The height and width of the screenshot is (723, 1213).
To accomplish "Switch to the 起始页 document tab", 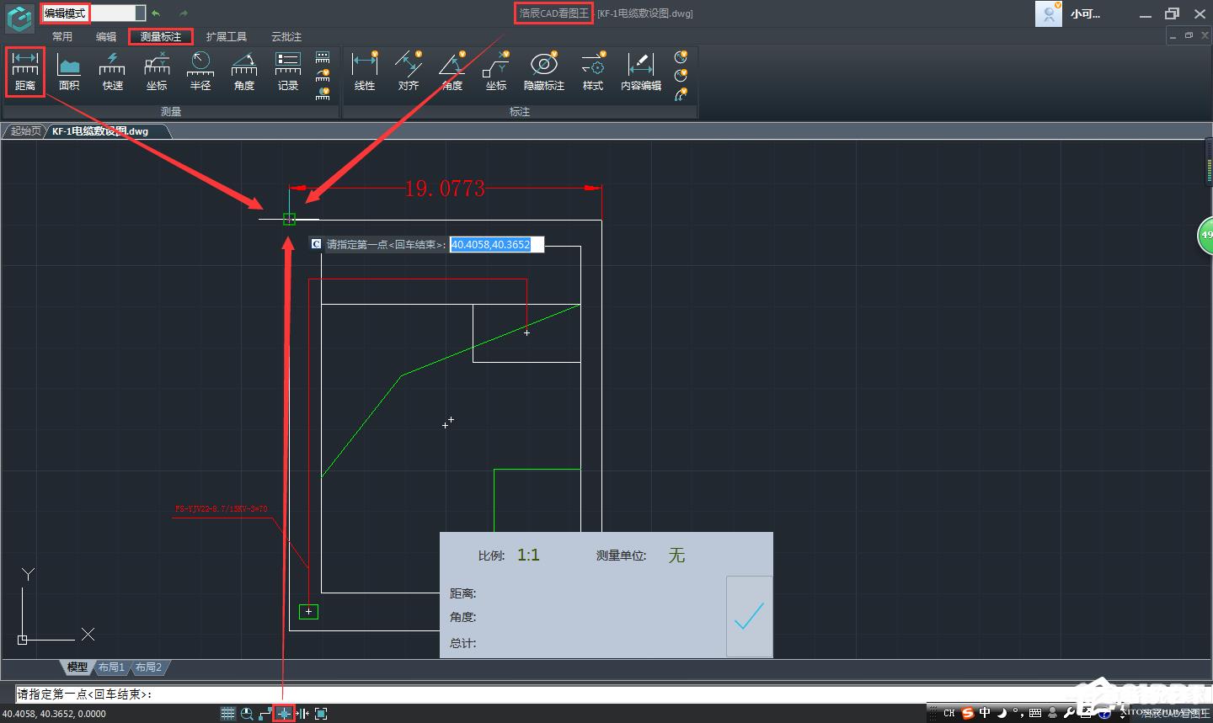I will 25,131.
